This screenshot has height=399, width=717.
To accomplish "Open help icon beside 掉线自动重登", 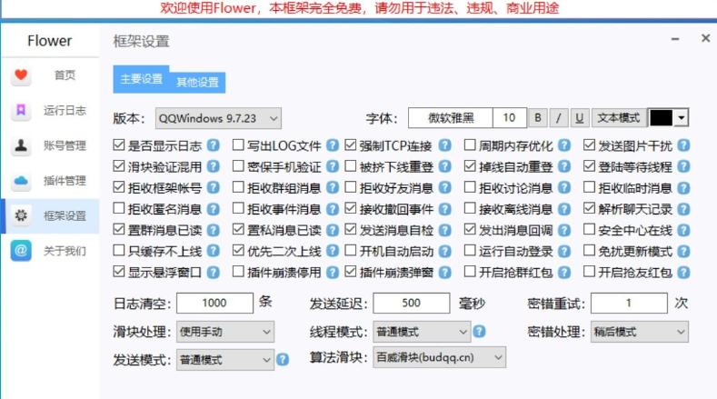I will tap(564, 166).
